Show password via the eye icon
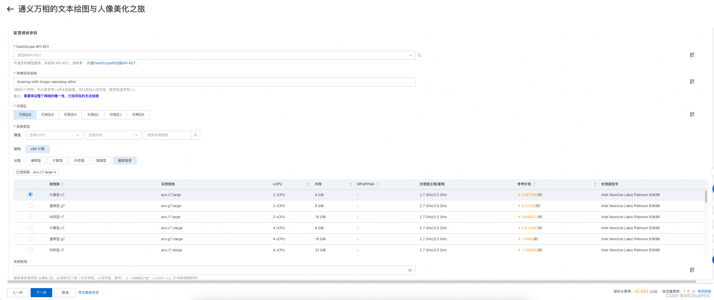The image size is (714, 300). coord(410,270)
